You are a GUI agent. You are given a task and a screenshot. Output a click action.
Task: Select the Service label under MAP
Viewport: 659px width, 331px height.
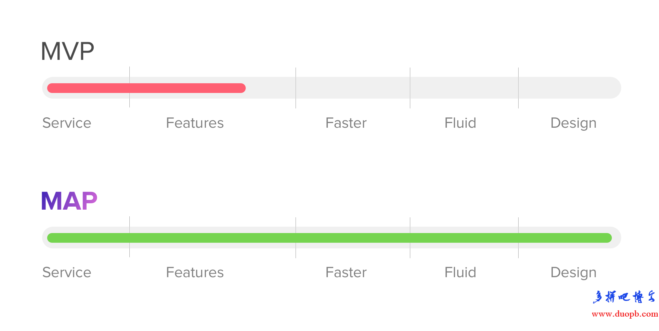(x=67, y=272)
